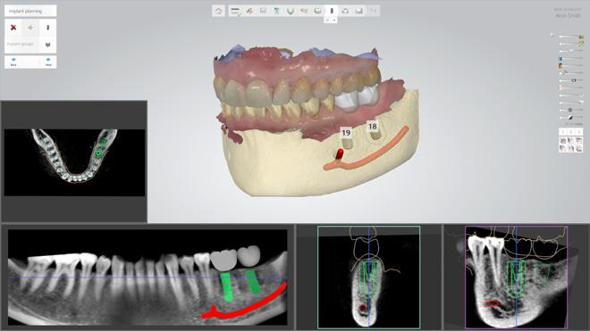Select the teal alignment step icon
Viewport: 590px width, 331px height.
coord(276,11)
